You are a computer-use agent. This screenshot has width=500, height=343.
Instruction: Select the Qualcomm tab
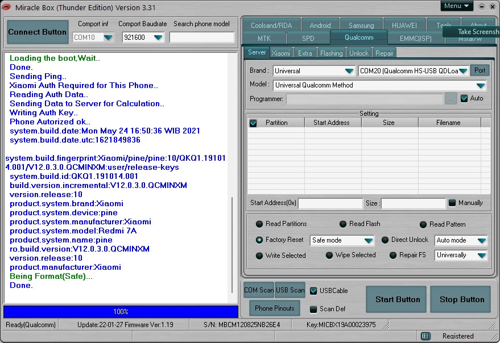click(359, 37)
